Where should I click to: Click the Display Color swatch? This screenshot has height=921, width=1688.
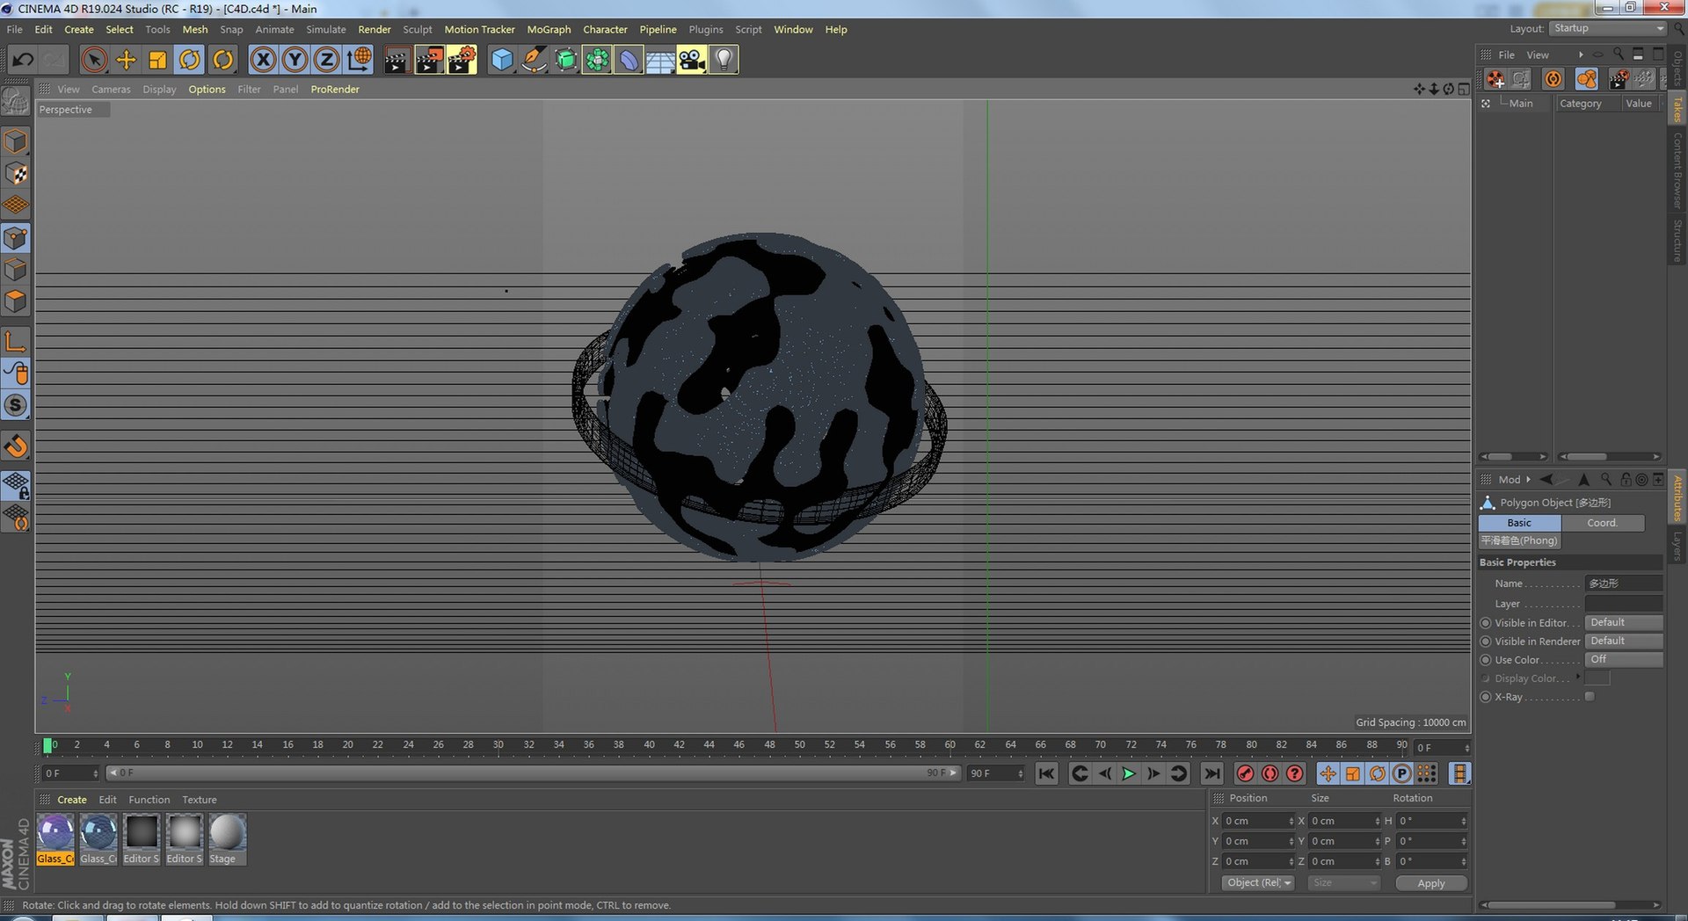[1597, 678]
